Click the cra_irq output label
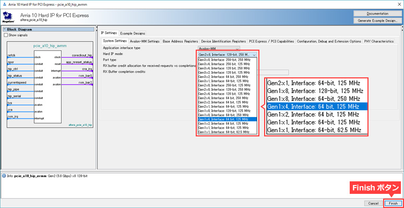 coord(87,69)
